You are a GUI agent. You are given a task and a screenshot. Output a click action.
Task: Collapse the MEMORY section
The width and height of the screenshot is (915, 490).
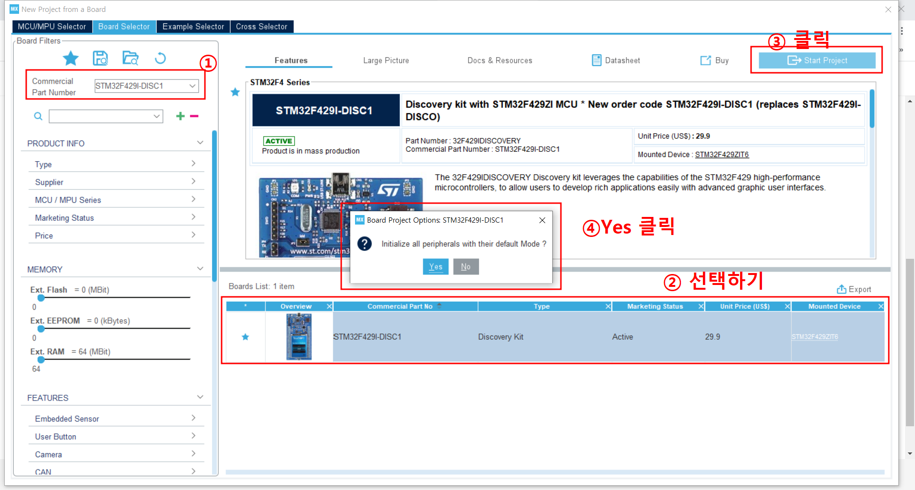pos(200,269)
